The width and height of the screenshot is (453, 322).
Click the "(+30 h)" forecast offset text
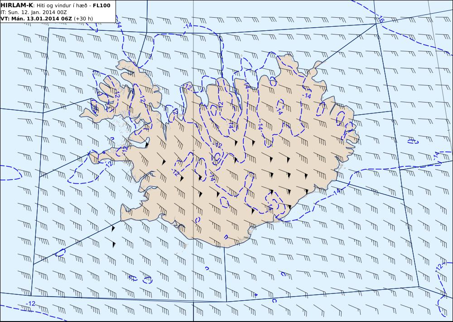tap(83, 19)
